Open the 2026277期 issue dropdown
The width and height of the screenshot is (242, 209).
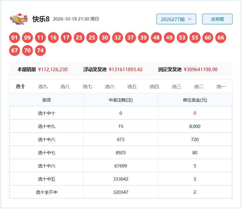tap(176, 19)
